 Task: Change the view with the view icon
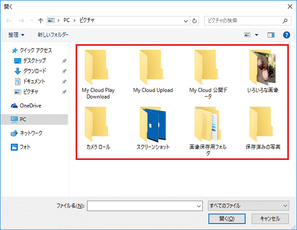pyautogui.click(x=247, y=35)
